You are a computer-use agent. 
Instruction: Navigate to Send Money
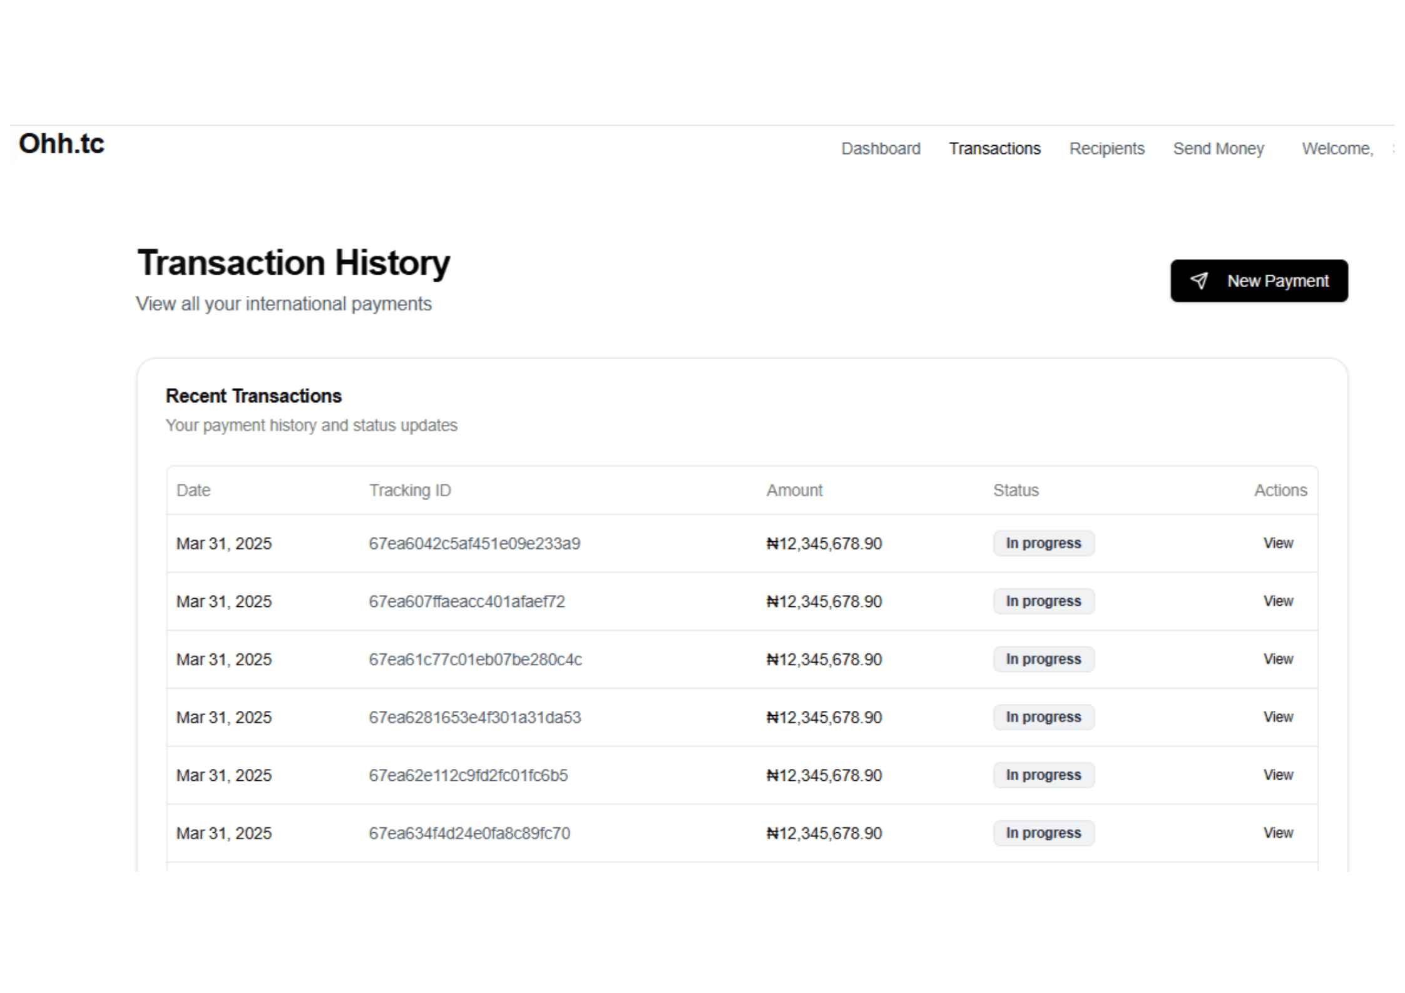tap(1218, 148)
